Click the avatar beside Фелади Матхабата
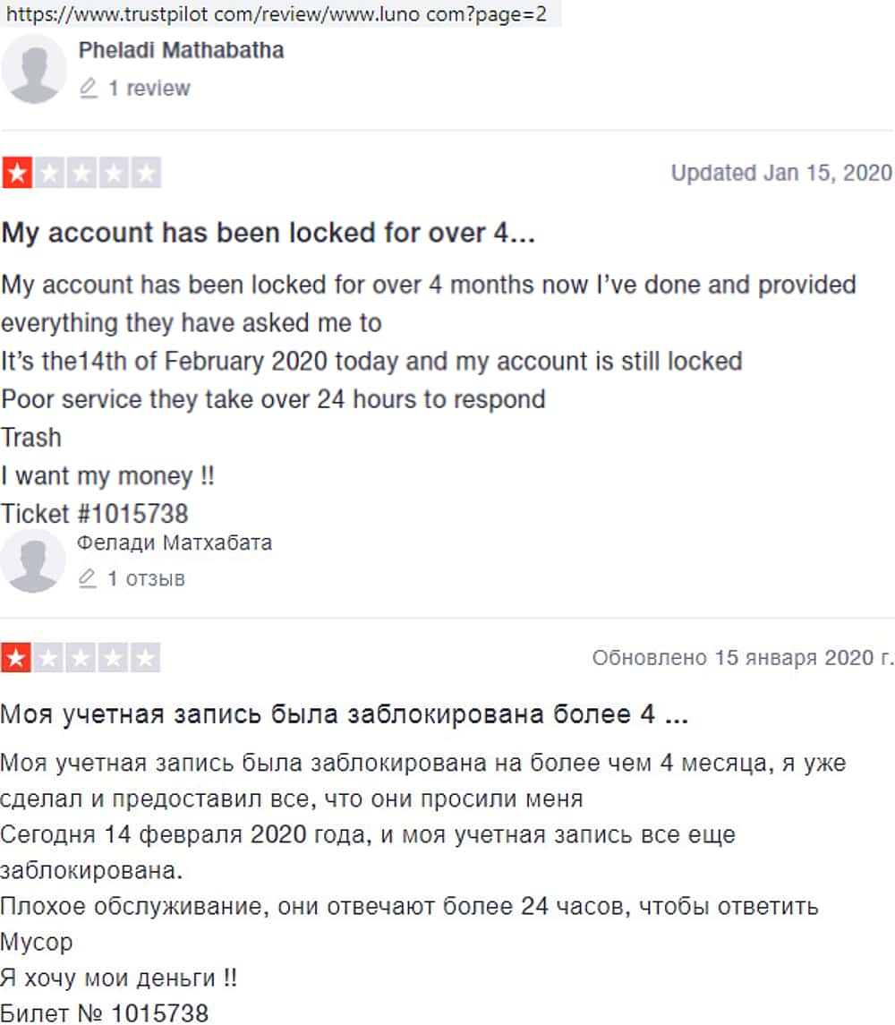 click(x=33, y=560)
